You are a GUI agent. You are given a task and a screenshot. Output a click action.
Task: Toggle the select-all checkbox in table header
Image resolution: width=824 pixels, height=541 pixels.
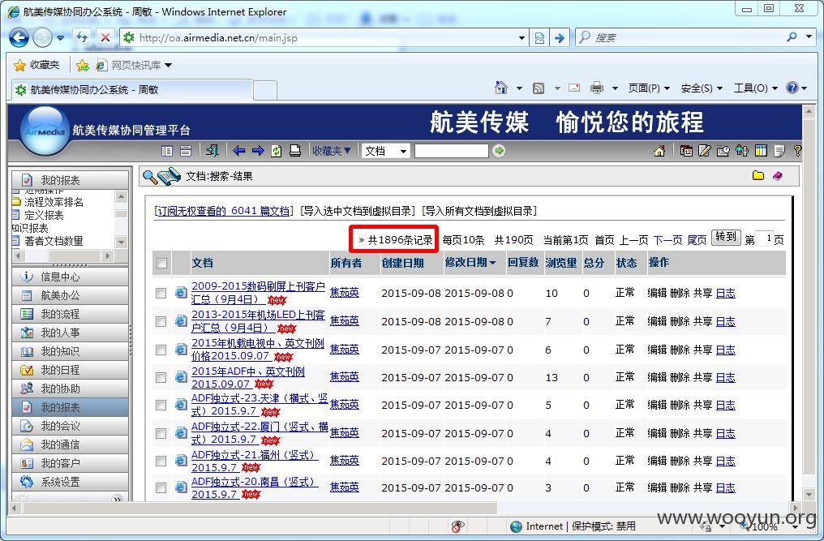(x=161, y=264)
